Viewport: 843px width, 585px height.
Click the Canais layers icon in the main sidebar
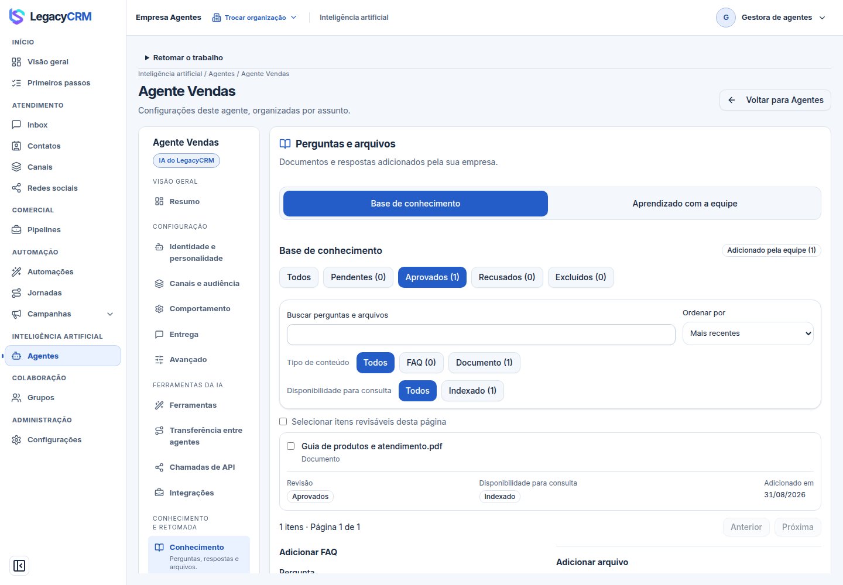(x=16, y=167)
